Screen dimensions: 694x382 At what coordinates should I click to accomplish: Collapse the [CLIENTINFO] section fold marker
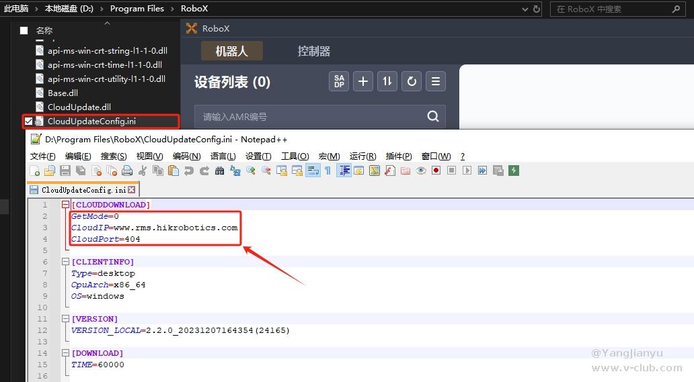[x=65, y=261]
